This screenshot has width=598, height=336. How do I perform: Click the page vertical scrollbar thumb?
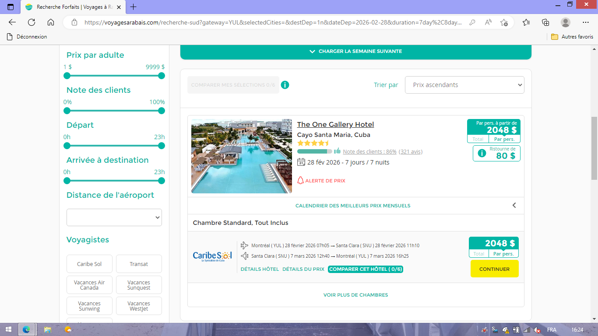[594, 148]
